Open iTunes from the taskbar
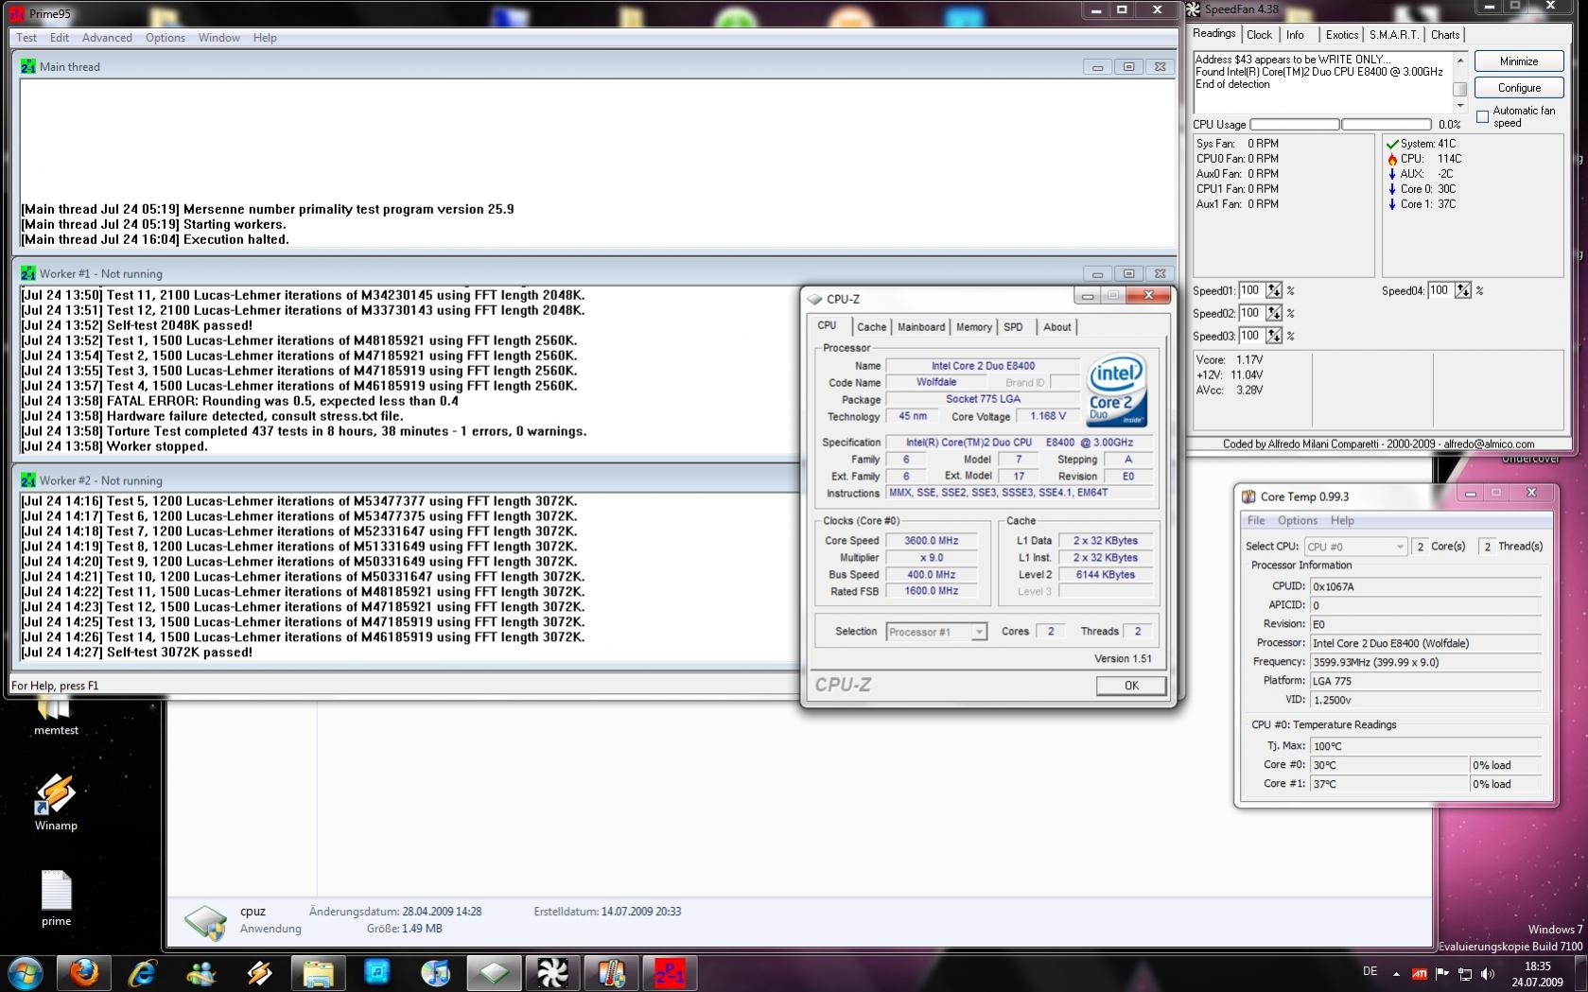Viewport: 1588px width, 992px height. pos(435,973)
